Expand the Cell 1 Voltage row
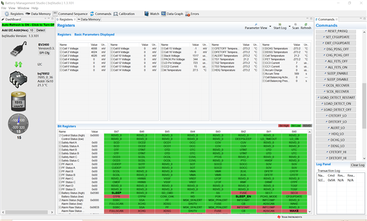 pyautogui.click(x=61, y=49)
